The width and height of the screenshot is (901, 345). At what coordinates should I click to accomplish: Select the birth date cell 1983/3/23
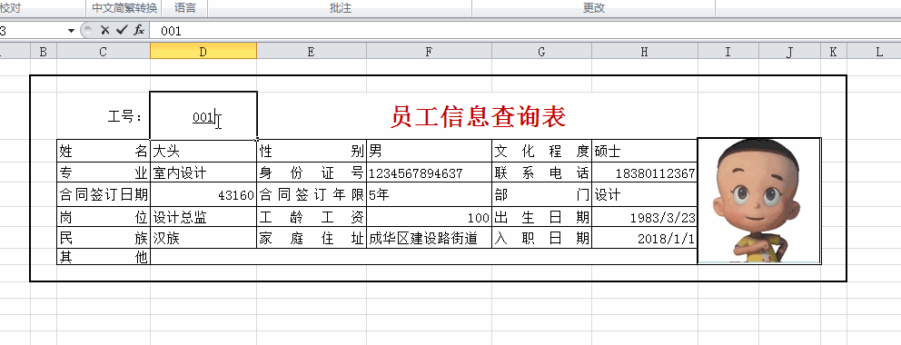click(x=644, y=218)
